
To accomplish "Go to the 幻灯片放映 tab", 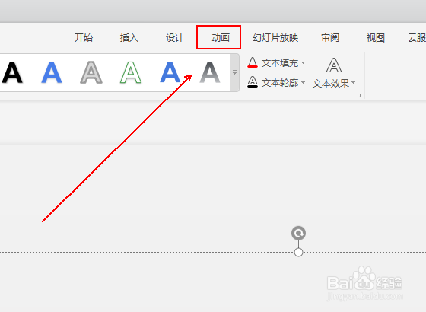I will point(275,38).
